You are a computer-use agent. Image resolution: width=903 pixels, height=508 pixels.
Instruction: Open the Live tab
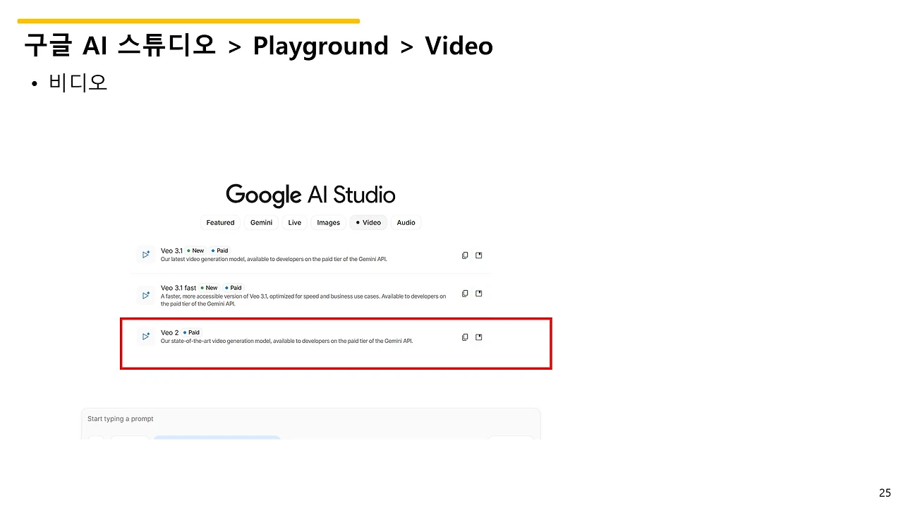tap(295, 222)
